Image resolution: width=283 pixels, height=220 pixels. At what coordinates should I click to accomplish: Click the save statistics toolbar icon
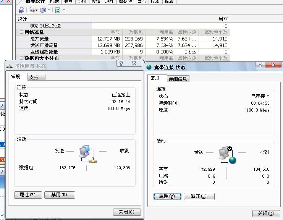point(21,10)
